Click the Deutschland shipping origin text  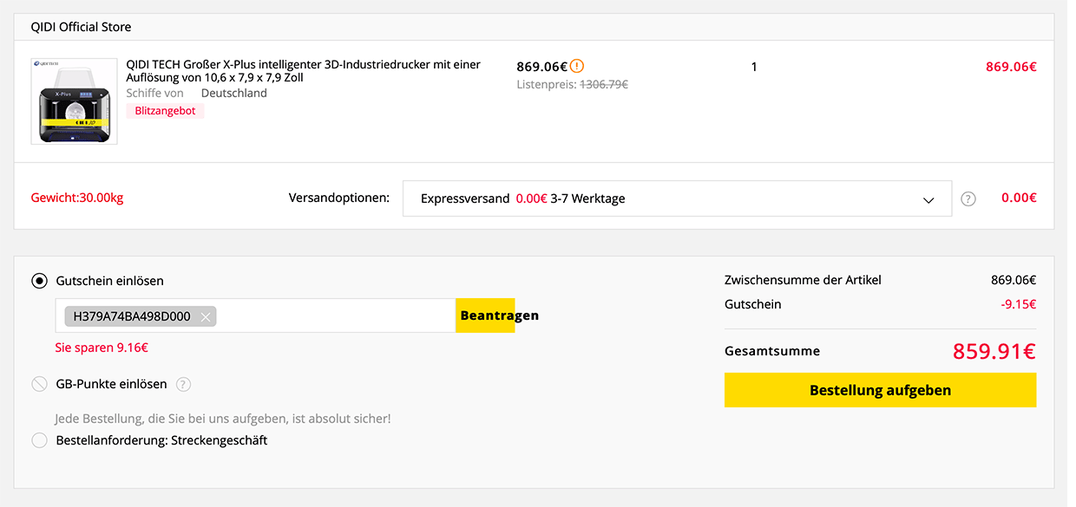tap(234, 93)
